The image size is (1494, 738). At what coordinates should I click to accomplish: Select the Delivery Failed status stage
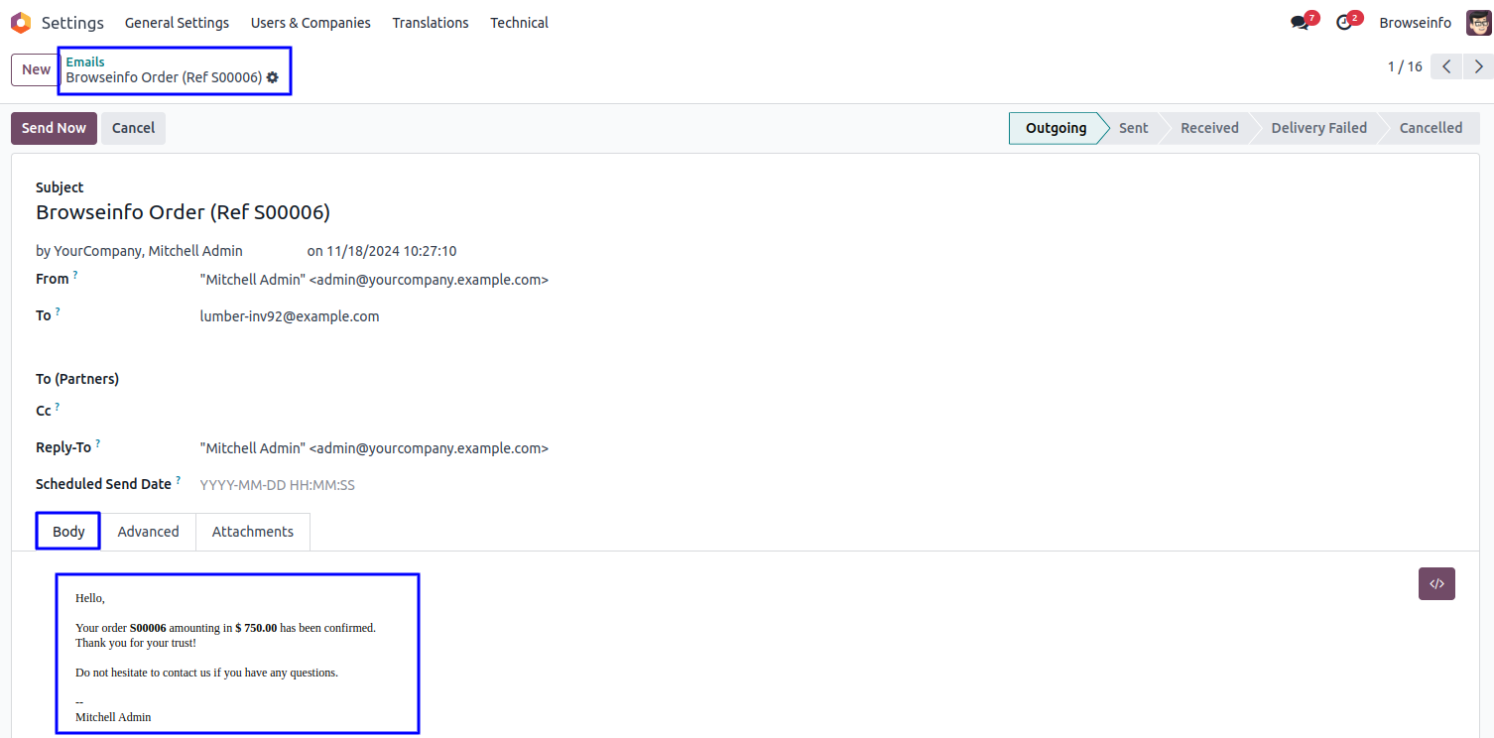tap(1318, 128)
